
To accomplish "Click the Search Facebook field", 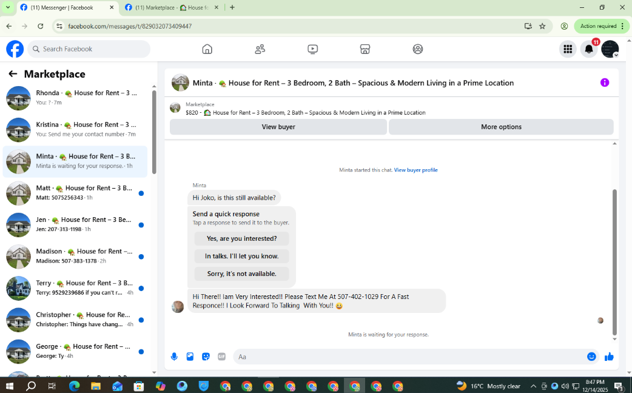I will [x=89, y=49].
